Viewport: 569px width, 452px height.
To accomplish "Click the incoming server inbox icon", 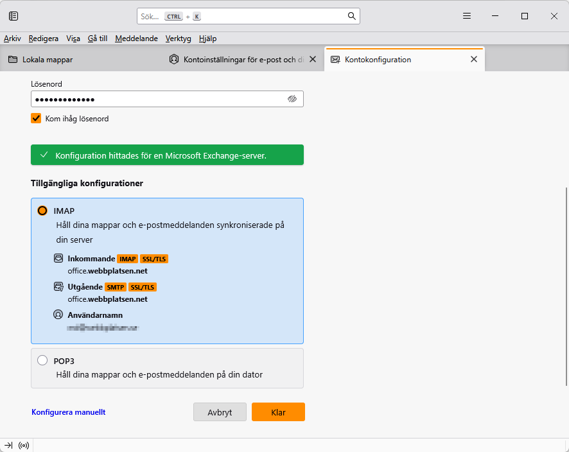I will point(58,258).
